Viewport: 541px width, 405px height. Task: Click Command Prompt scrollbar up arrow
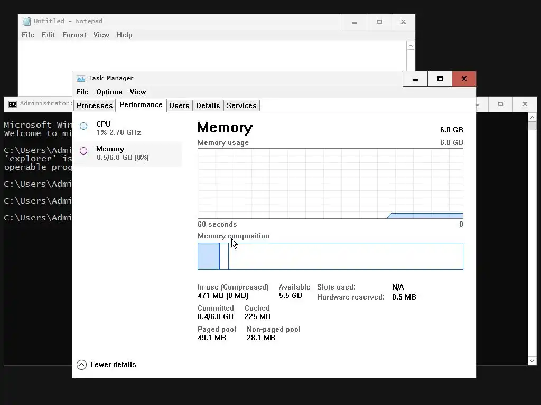tap(532, 118)
